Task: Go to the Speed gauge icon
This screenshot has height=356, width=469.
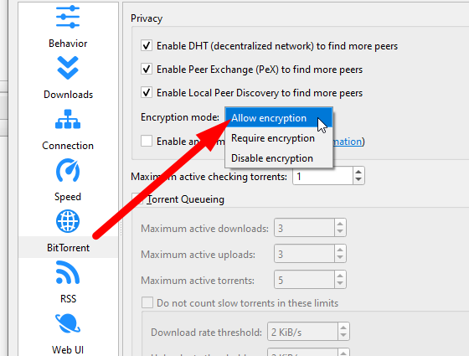Action: [68, 170]
